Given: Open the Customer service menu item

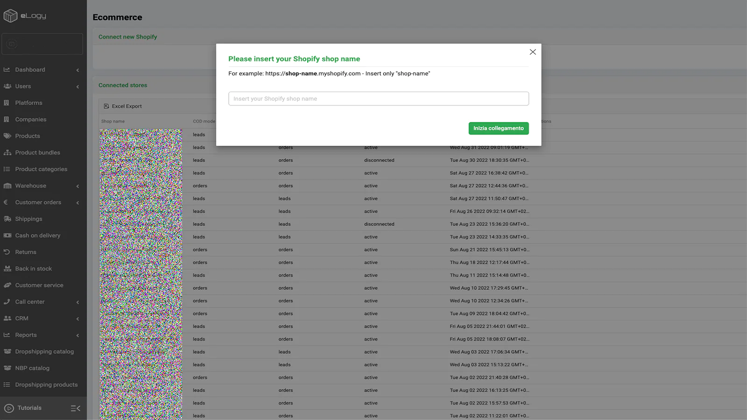Looking at the screenshot, I should (39, 285).
